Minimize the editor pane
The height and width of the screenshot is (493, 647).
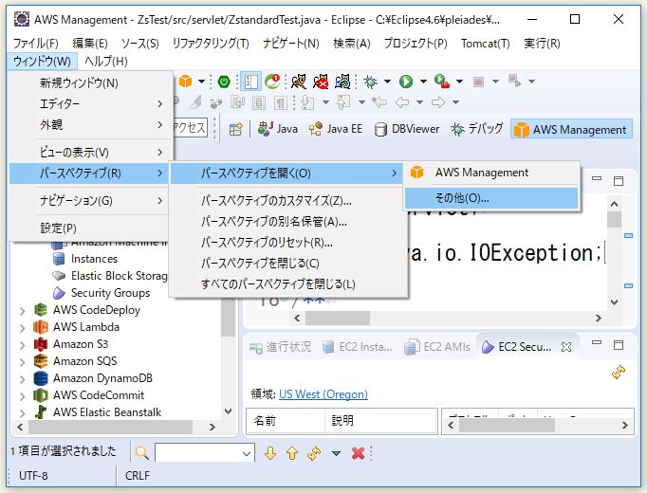coord(597,179)
